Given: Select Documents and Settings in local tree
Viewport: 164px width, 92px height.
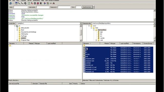Looking at the screenshot, I should coord(28,32).
